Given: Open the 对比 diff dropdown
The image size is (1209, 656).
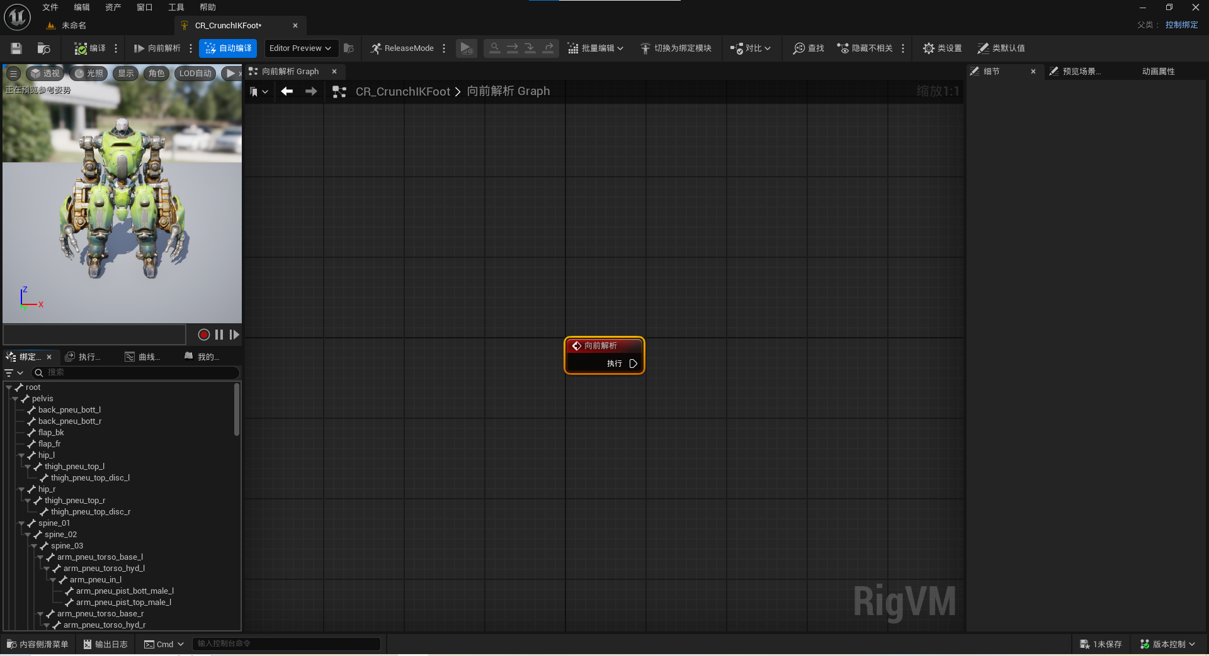Looking at the screenshot, I should point(751,48).
